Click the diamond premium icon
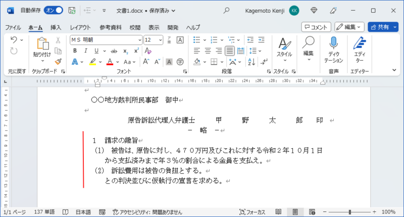The image size is (404, 217). (x=314, y=11)
